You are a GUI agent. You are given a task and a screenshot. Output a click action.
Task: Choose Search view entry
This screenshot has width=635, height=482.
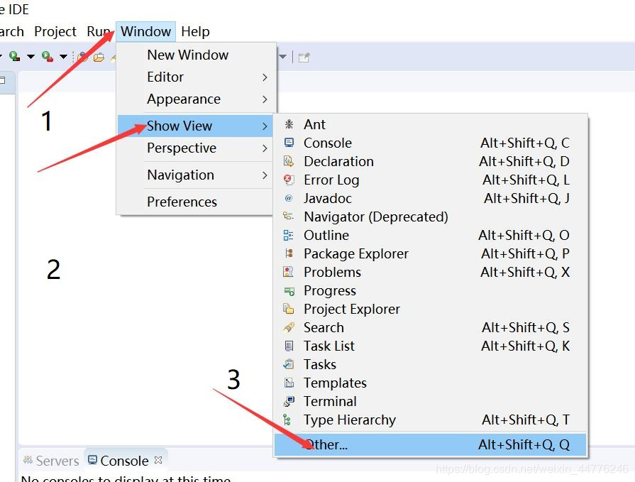pyautogui.click(x=430, y=327)
